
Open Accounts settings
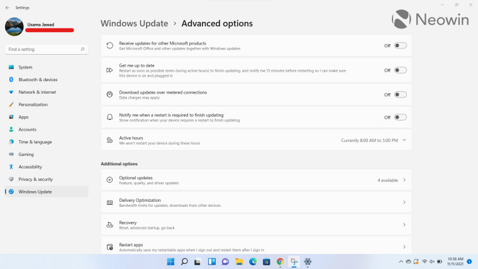[47, 129]
